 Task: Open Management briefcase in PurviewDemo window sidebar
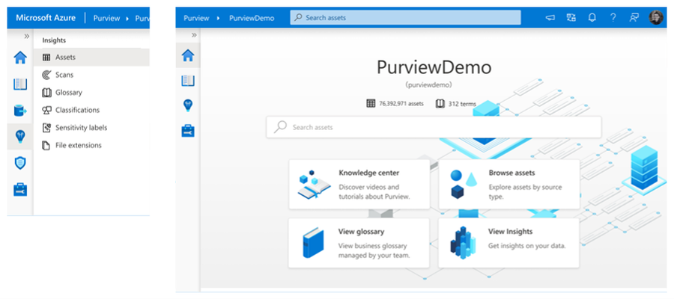click(188, 131)
